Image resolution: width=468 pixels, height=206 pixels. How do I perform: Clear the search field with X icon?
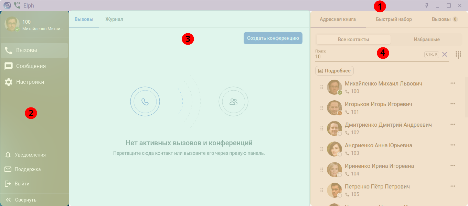pos(445,54)
